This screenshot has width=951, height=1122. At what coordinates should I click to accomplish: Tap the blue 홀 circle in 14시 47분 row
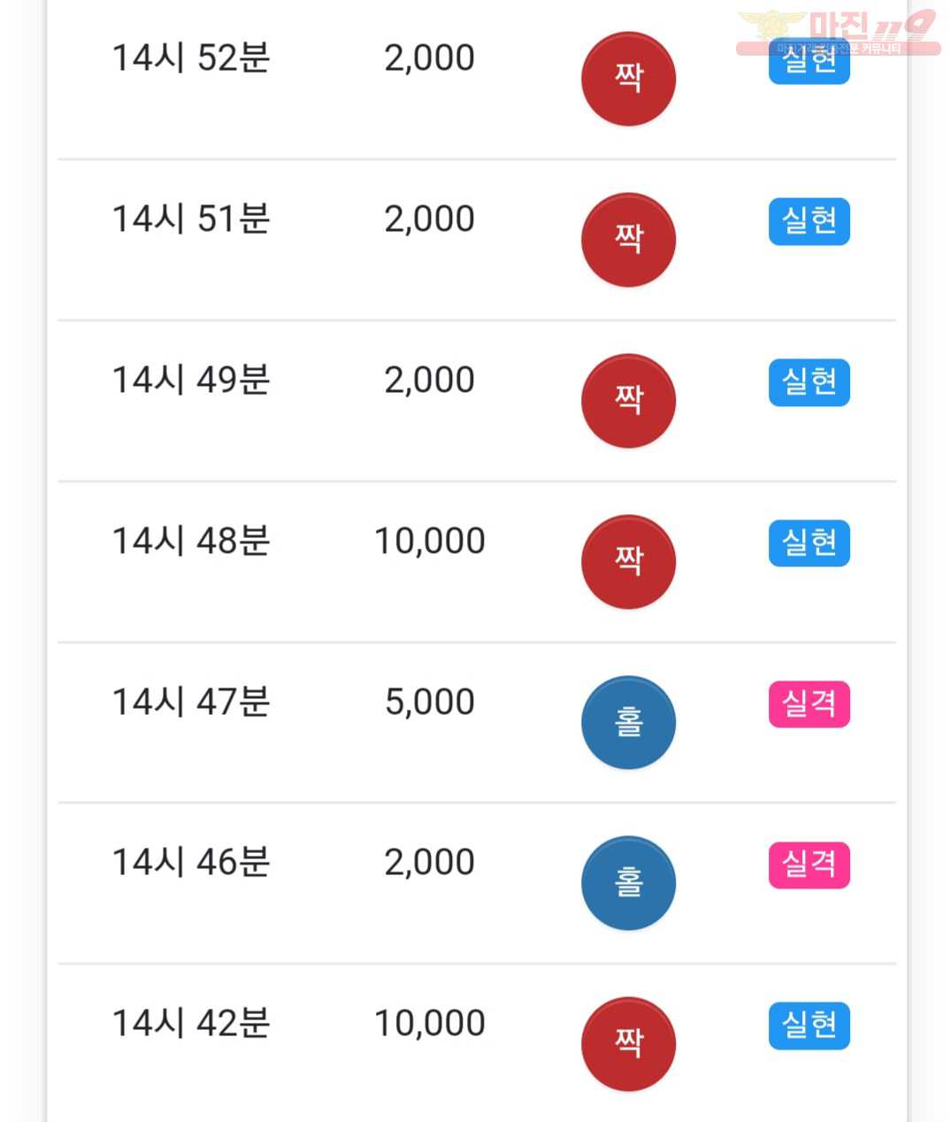628,722
